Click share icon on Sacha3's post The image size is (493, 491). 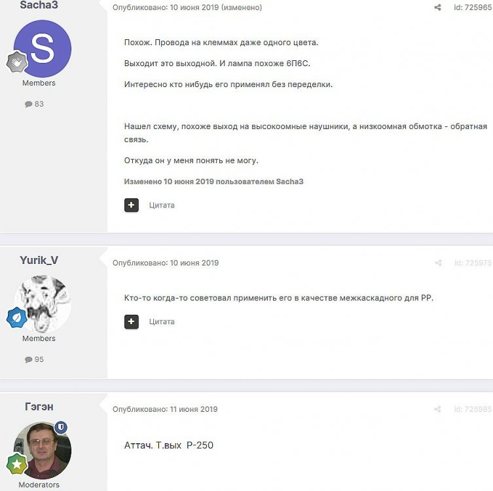[437, 8]
